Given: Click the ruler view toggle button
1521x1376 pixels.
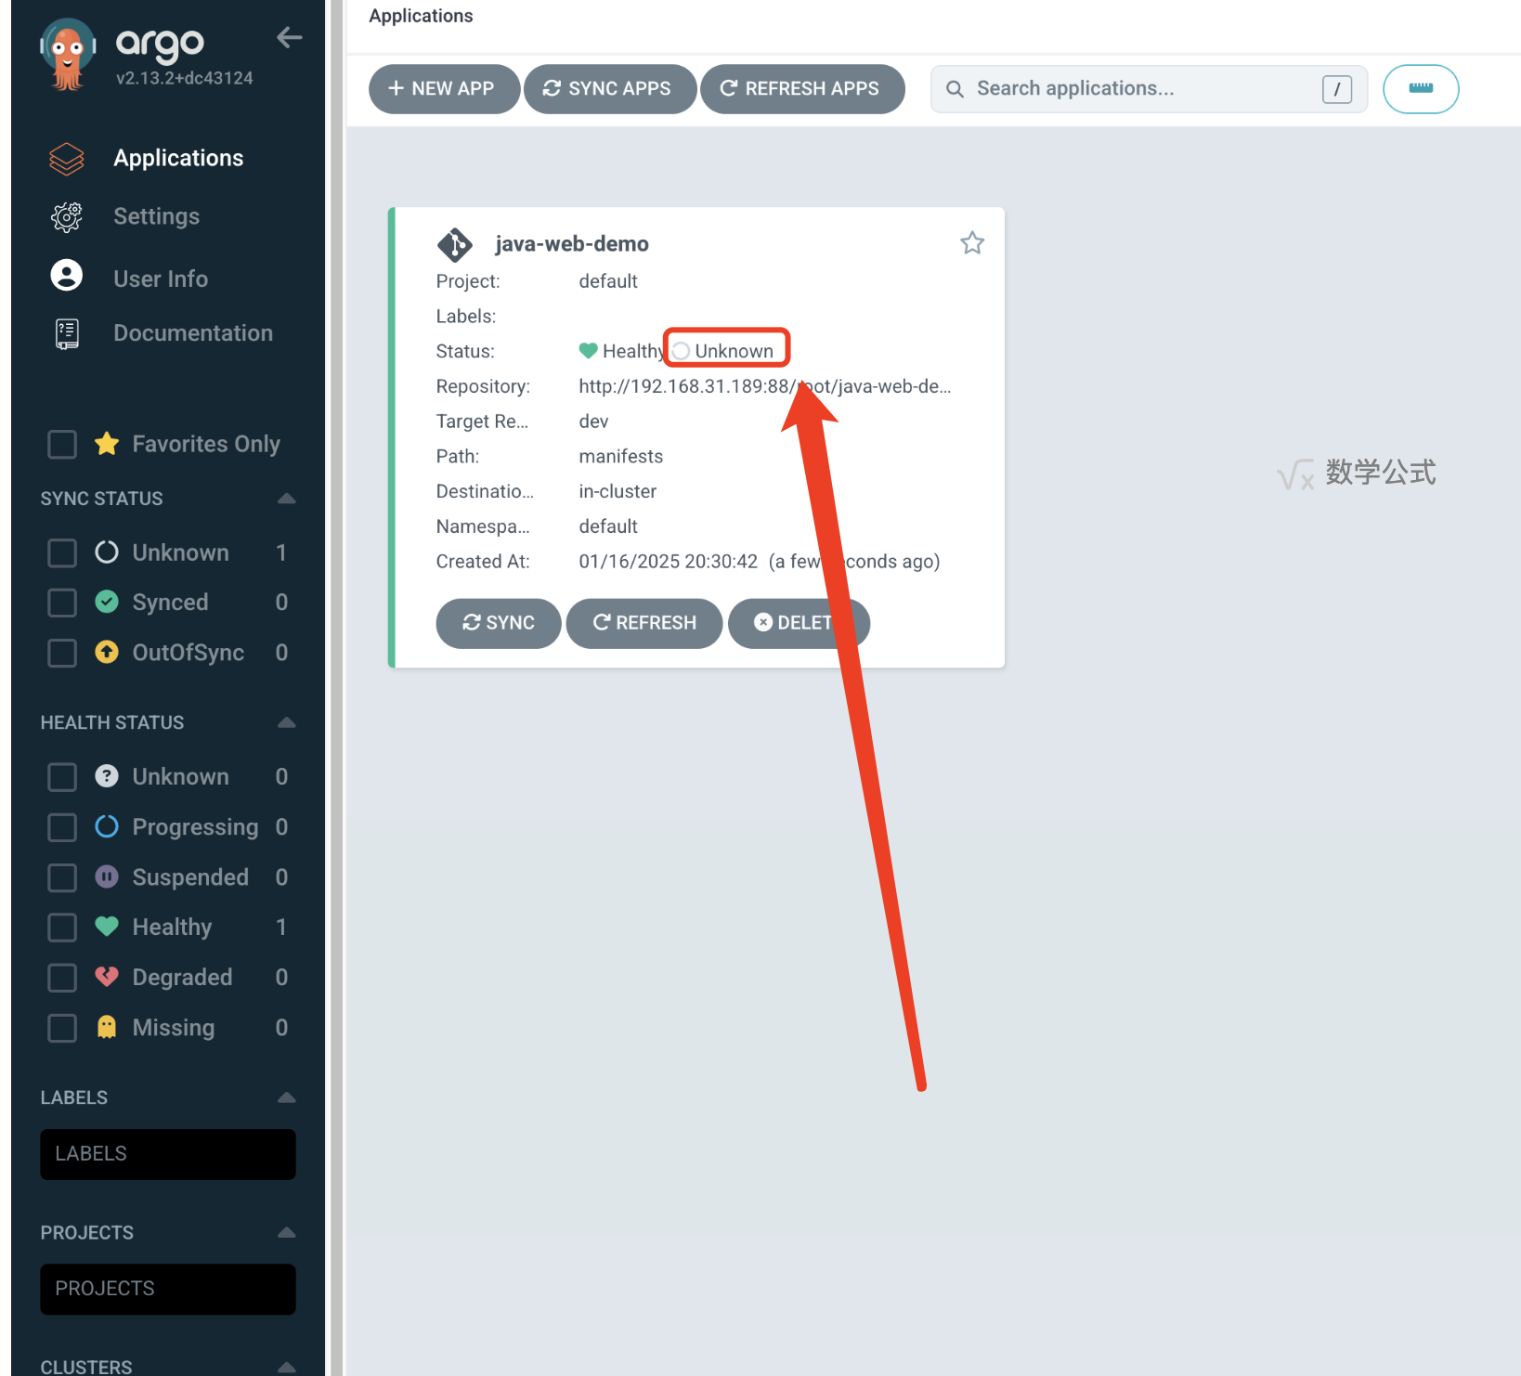Looking at the screenshot, I should (x=1421, y=89).
